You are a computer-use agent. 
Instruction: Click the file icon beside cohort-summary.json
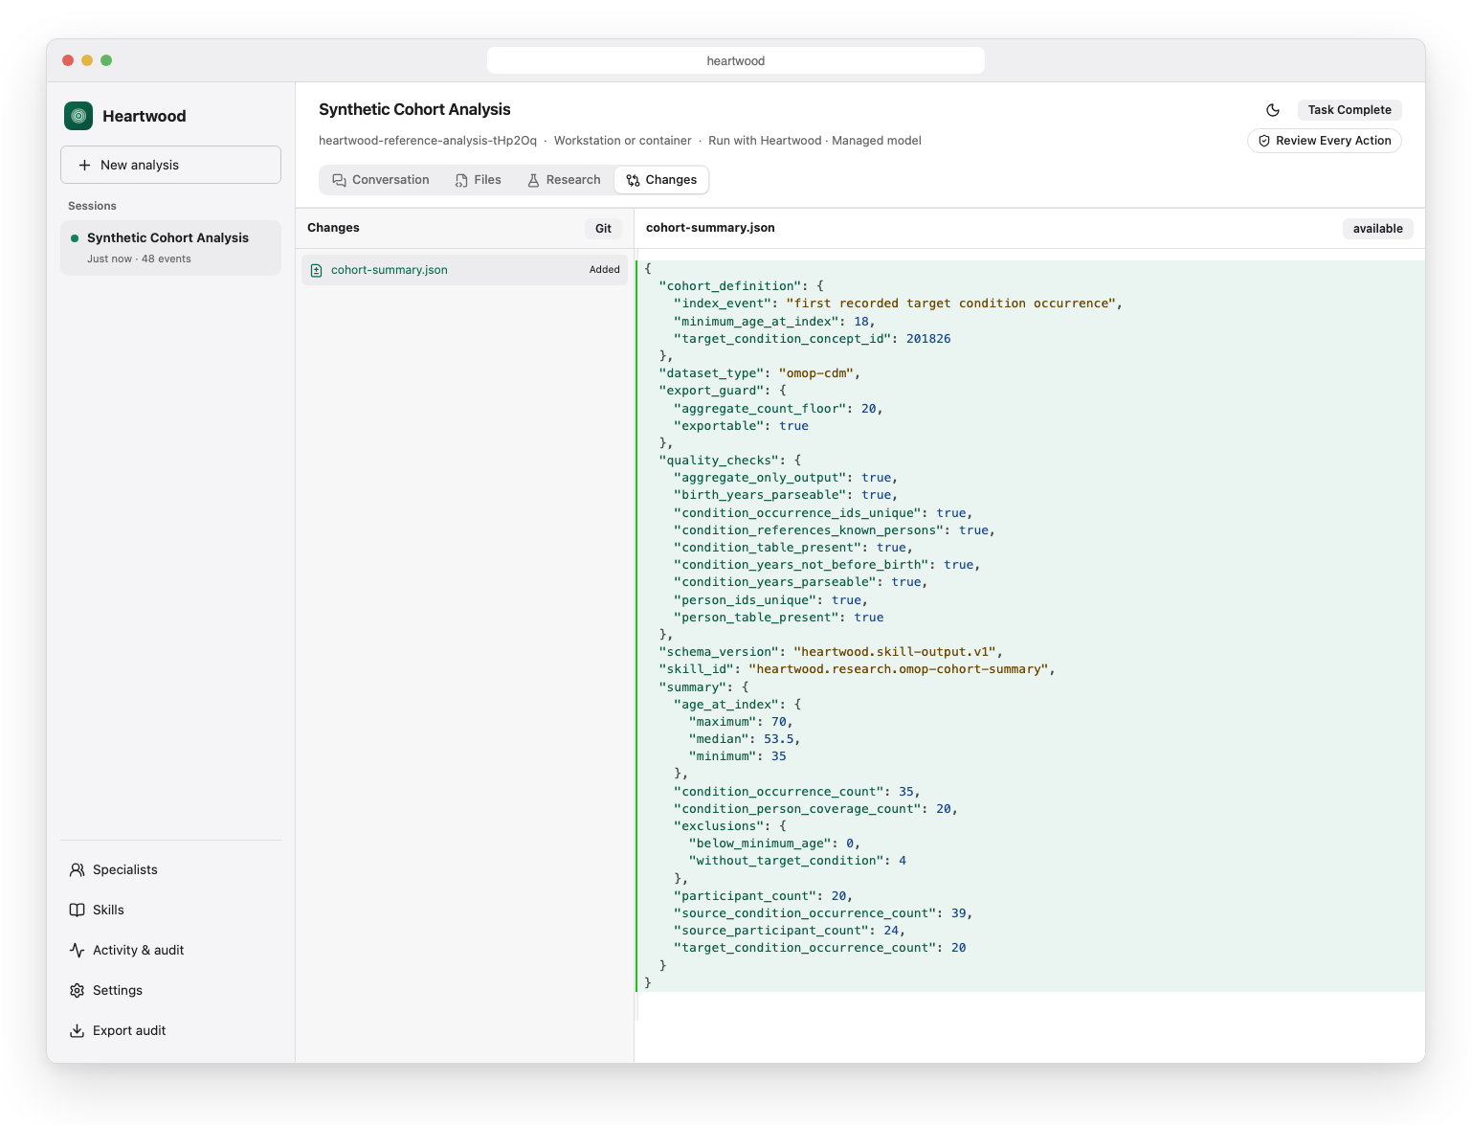point(317,270)
